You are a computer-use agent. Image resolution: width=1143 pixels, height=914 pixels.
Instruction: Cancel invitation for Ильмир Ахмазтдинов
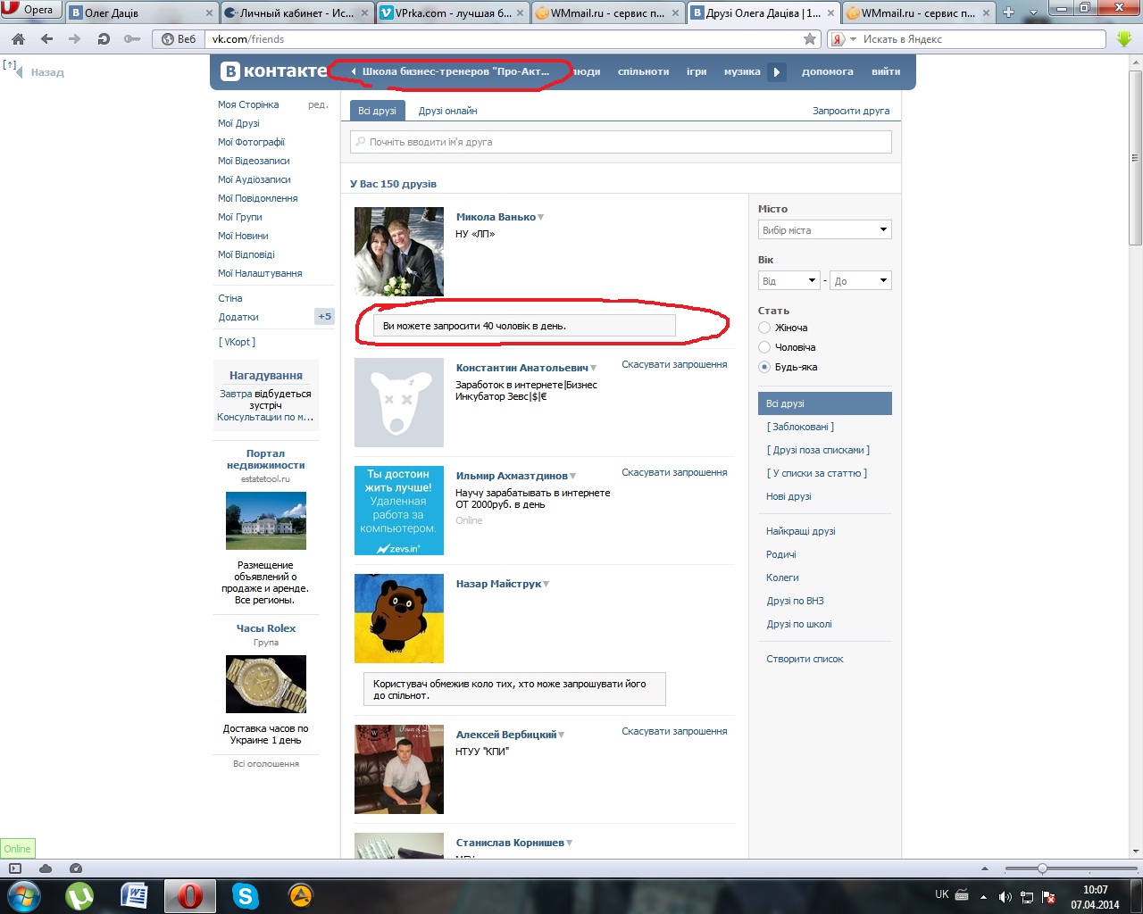pyautogui.click(x=674, y=473)
